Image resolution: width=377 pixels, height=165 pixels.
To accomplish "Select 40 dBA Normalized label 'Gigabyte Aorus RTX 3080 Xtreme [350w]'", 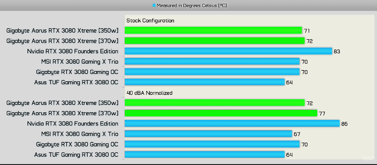I will [x=62, y=103].
